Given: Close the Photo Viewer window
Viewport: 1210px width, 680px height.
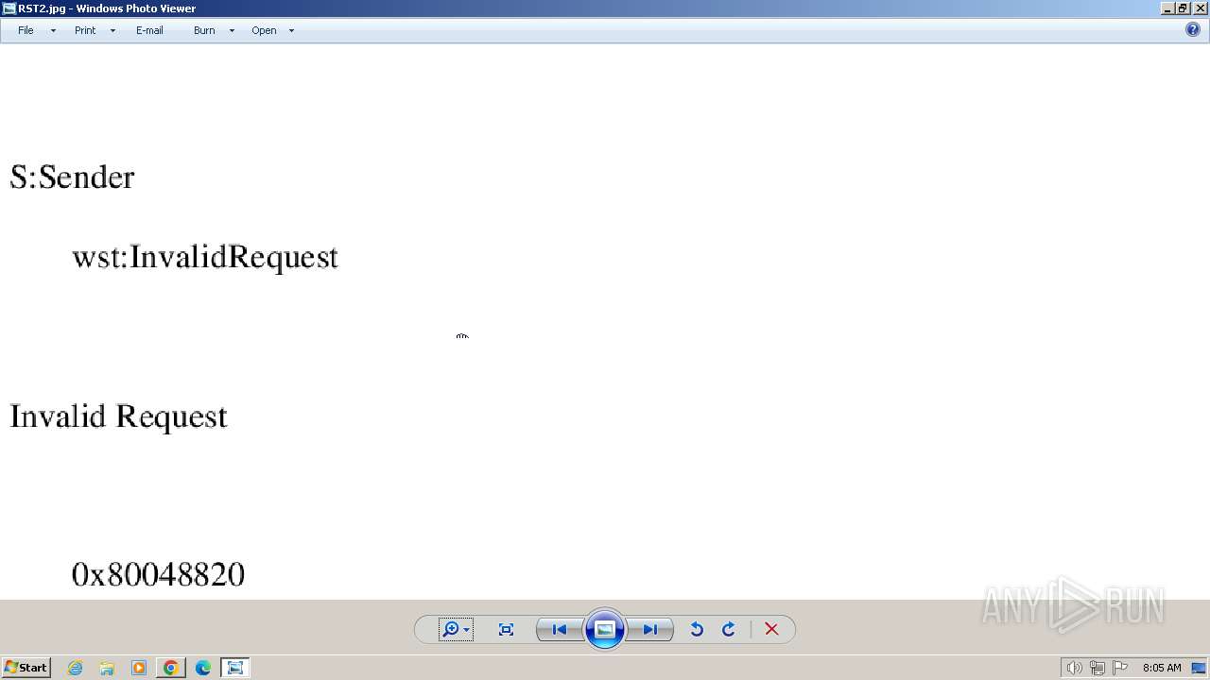Looking at the screenshot, I should click(x=1200, y=8).
